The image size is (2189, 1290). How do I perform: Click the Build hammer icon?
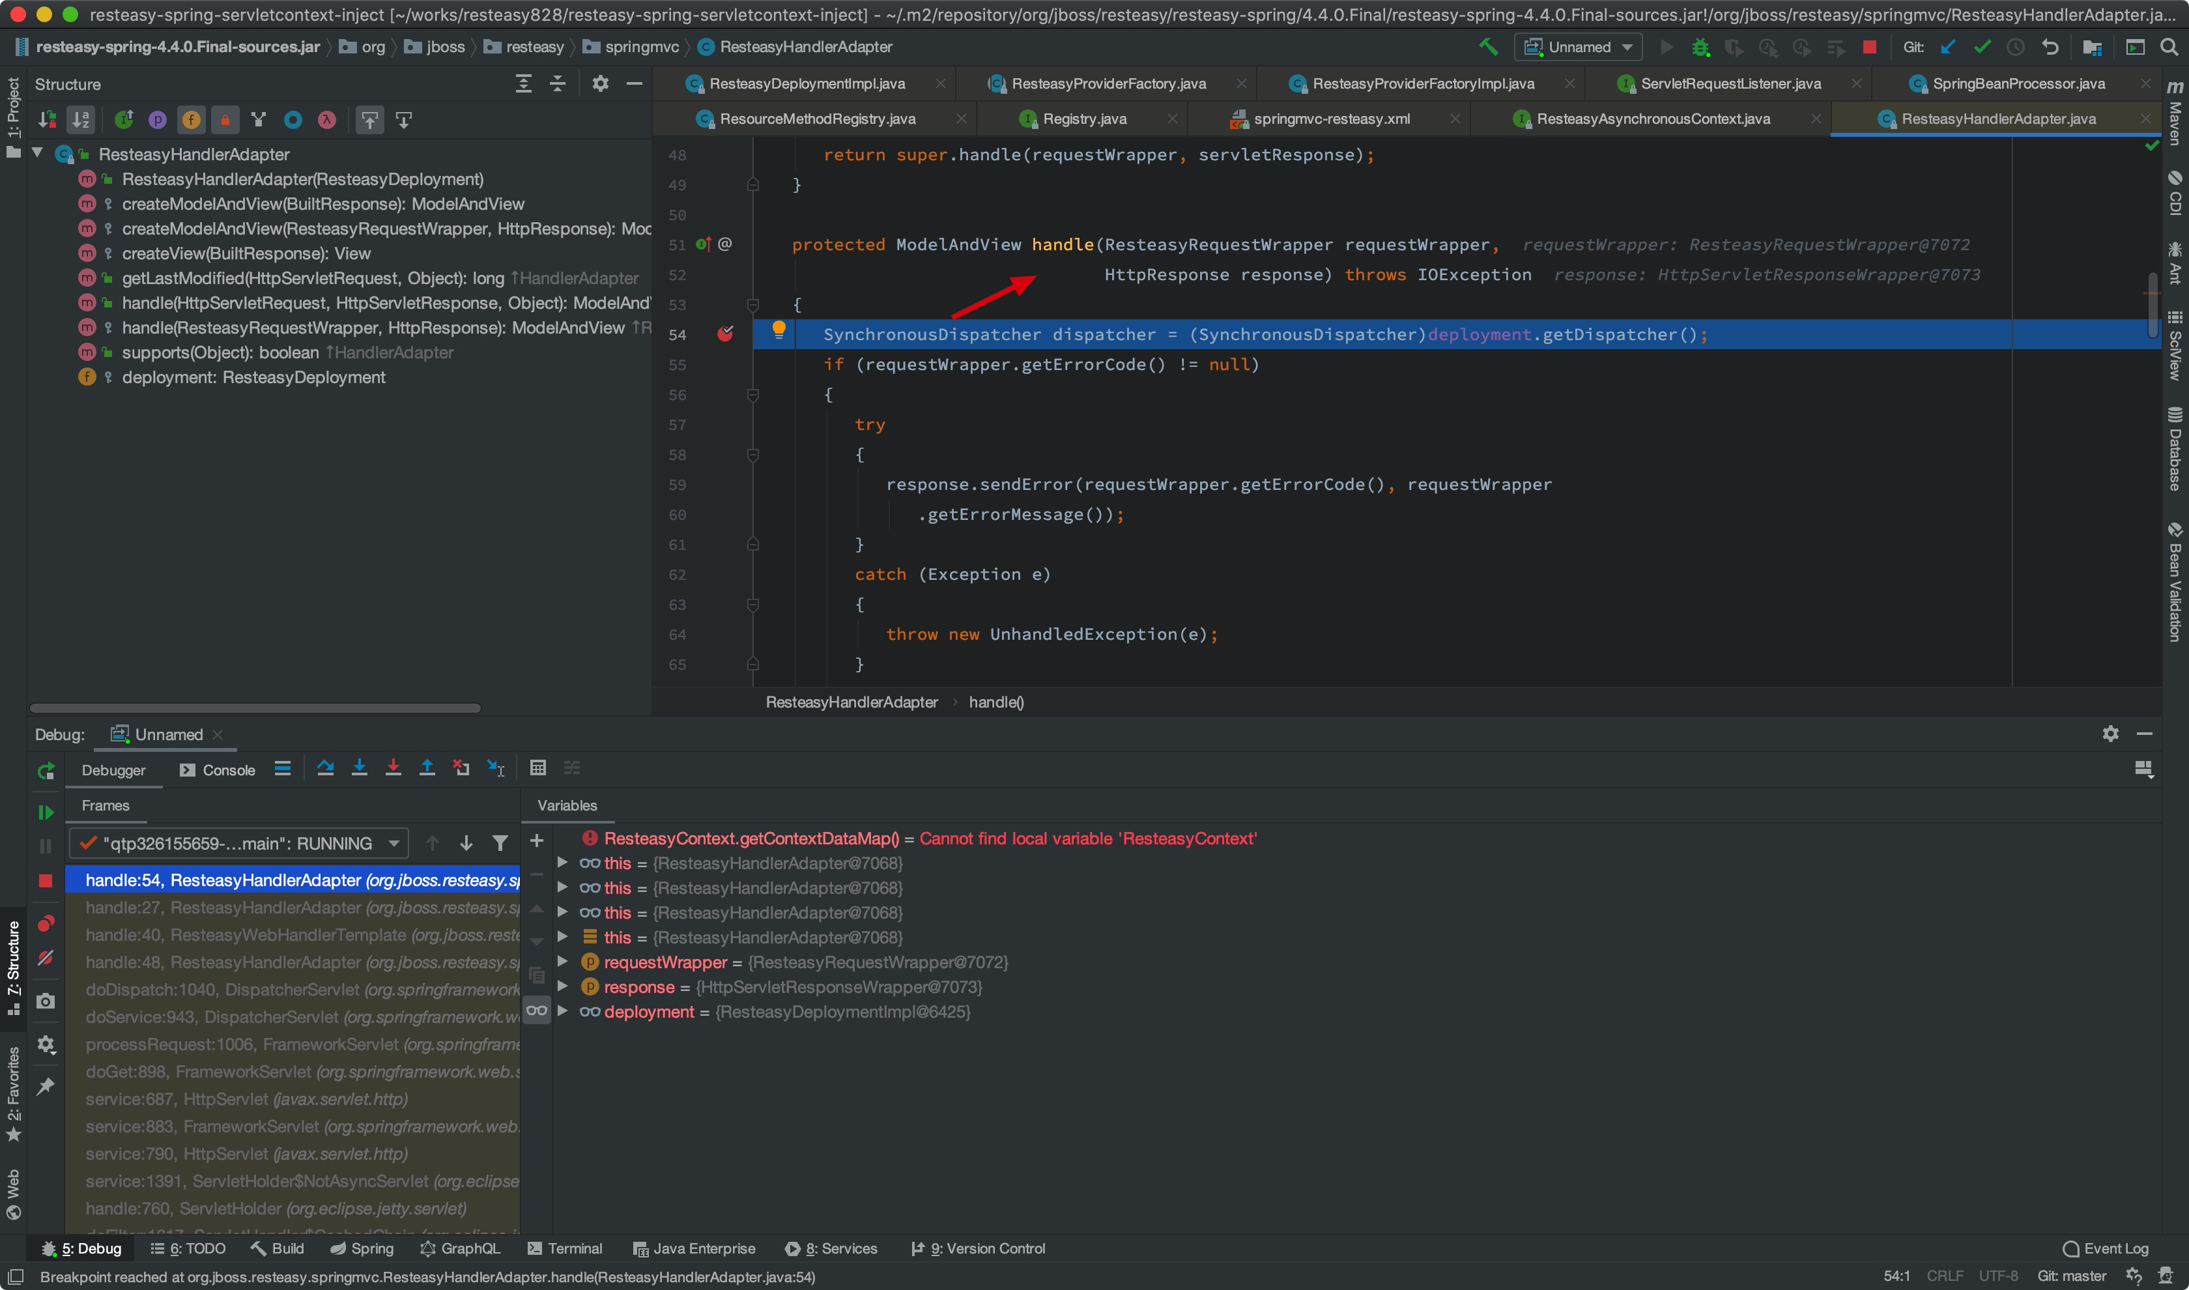point(1488,47)
